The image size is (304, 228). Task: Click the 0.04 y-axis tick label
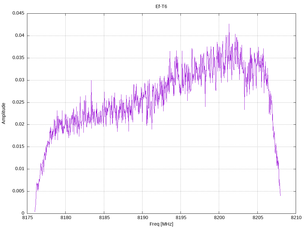coord(20,36)
